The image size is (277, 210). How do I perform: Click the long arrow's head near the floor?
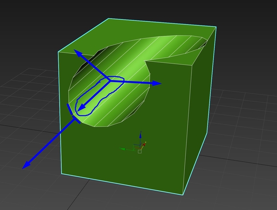[27, 165]
